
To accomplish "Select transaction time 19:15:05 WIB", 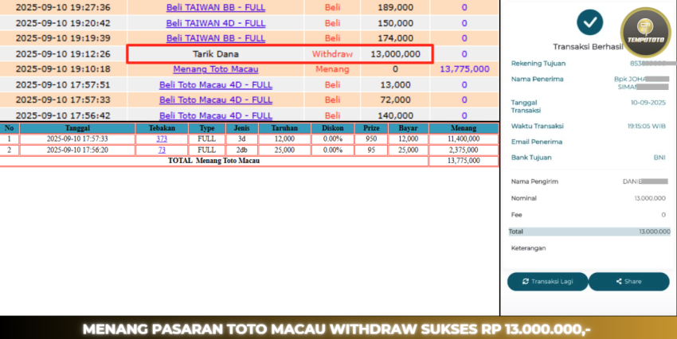I will click(x=647, y=126).
